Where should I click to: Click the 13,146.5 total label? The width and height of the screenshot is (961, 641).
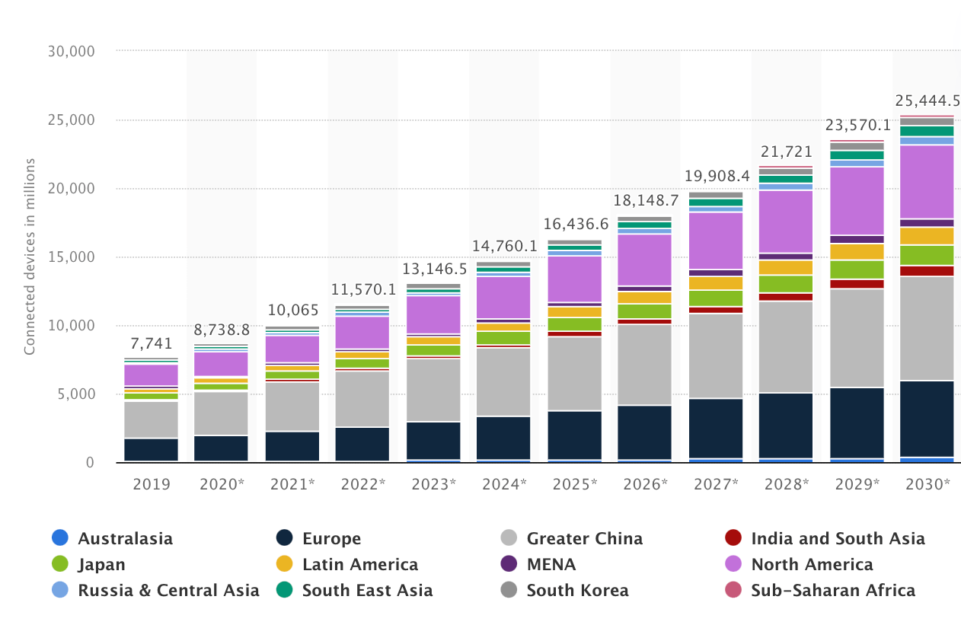click(434, 269)
